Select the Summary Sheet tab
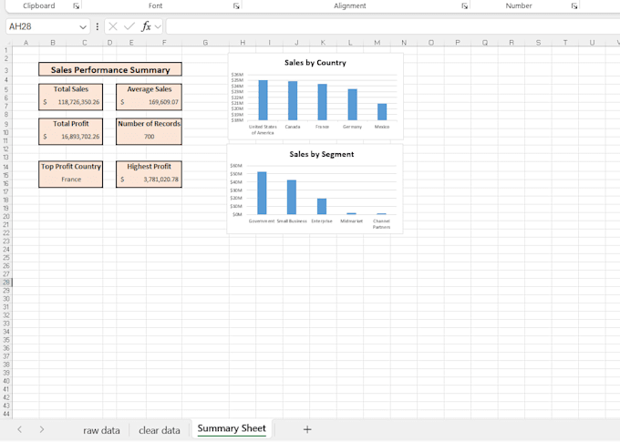The width and height of the screenshot is (620, 442). tap(232, 428)
